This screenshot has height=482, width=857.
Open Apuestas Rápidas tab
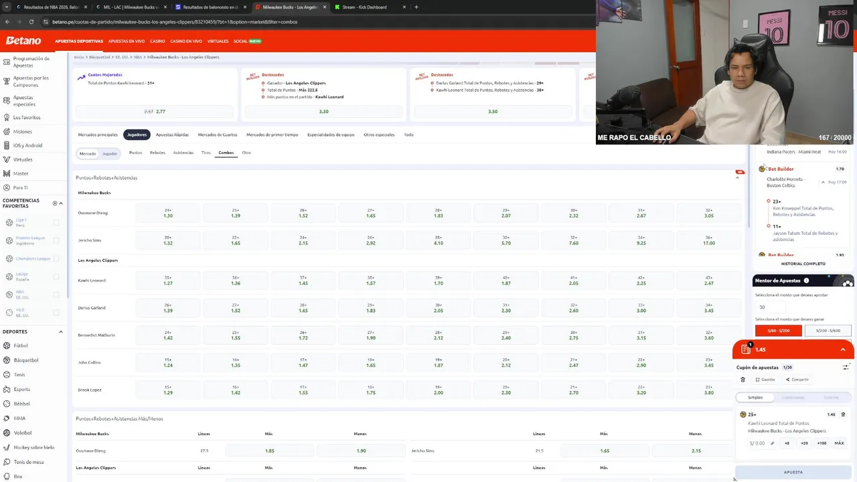click(x=172, y=135)
